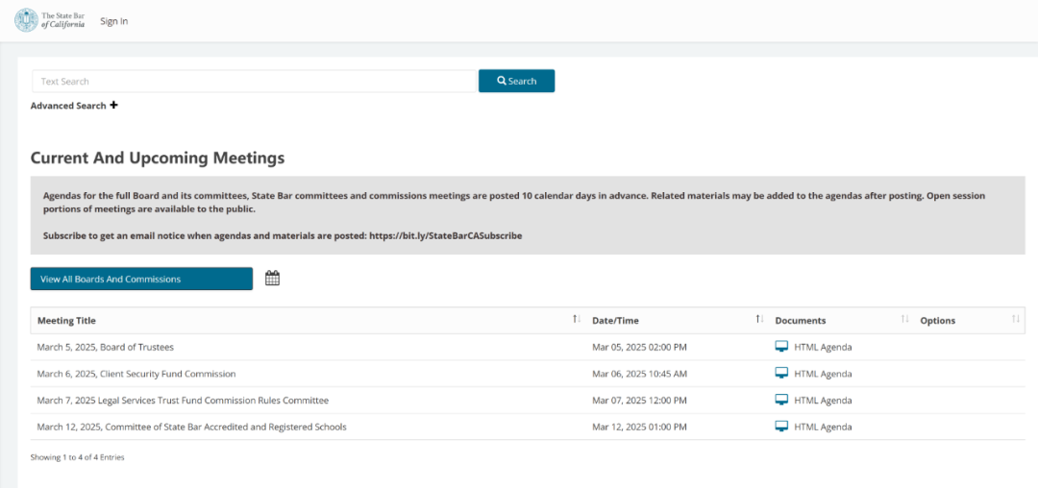
Task: Click monitor icon for Legal Services Trust agenda
Action: (x=781, y=400)
